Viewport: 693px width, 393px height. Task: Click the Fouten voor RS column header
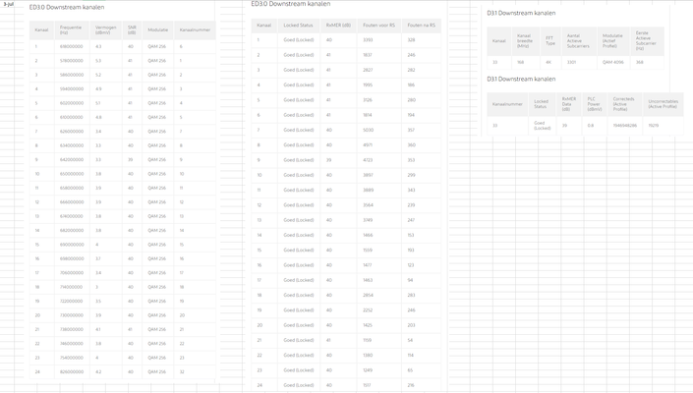(x=378, y=26)
